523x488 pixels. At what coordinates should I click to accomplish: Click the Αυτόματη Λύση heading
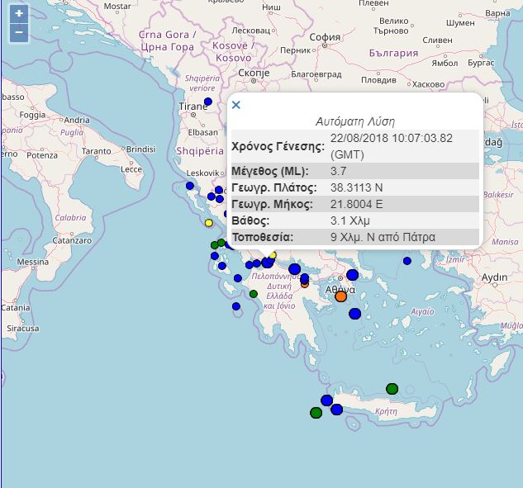coord(355,121)
